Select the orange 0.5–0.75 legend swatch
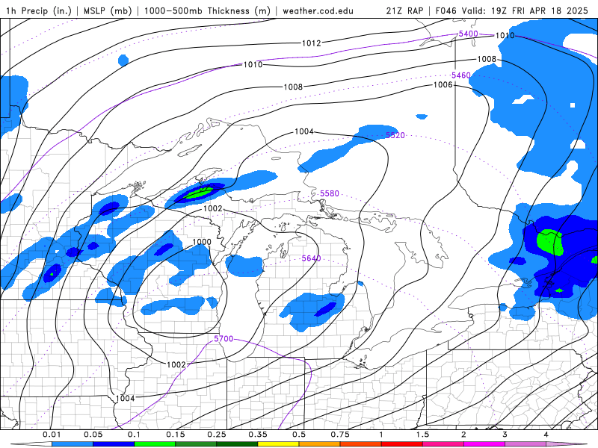The image size is (598, 448). point(320,444)
